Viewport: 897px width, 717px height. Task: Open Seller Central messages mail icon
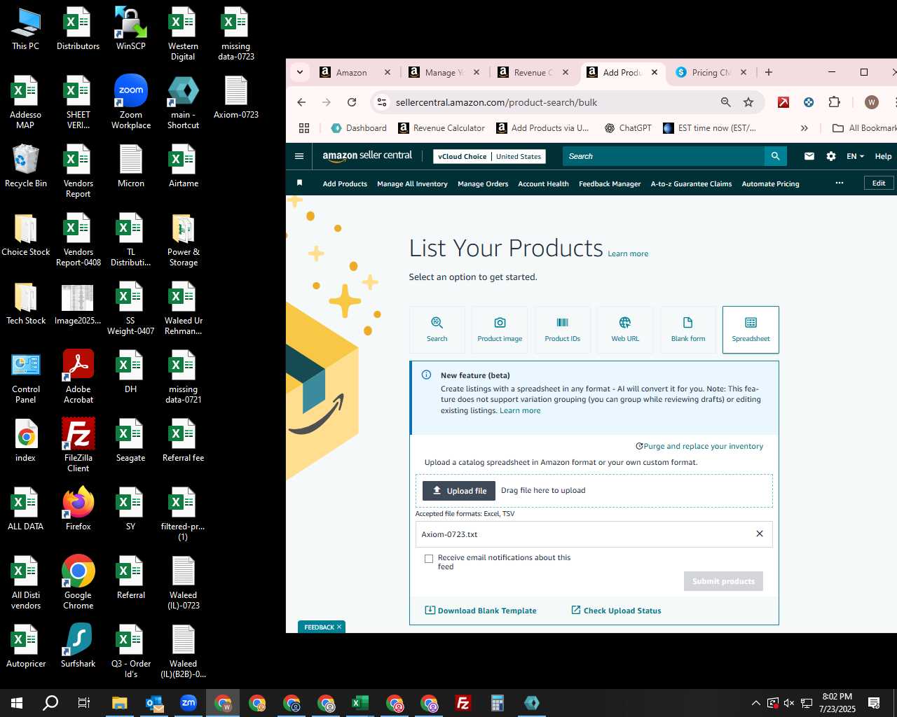809,156
